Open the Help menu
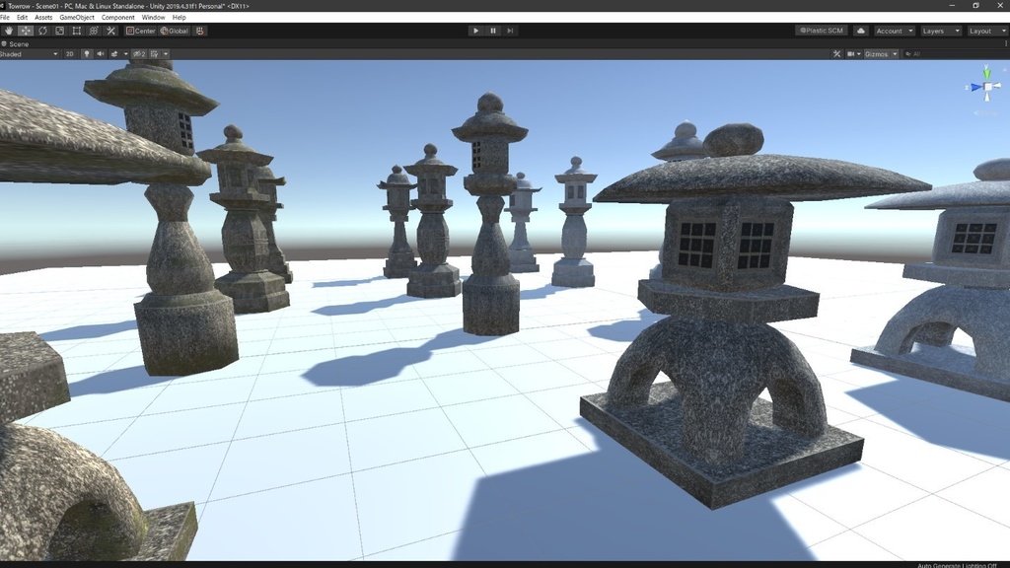The image size is (1010, 568). (x=180, y=18)
